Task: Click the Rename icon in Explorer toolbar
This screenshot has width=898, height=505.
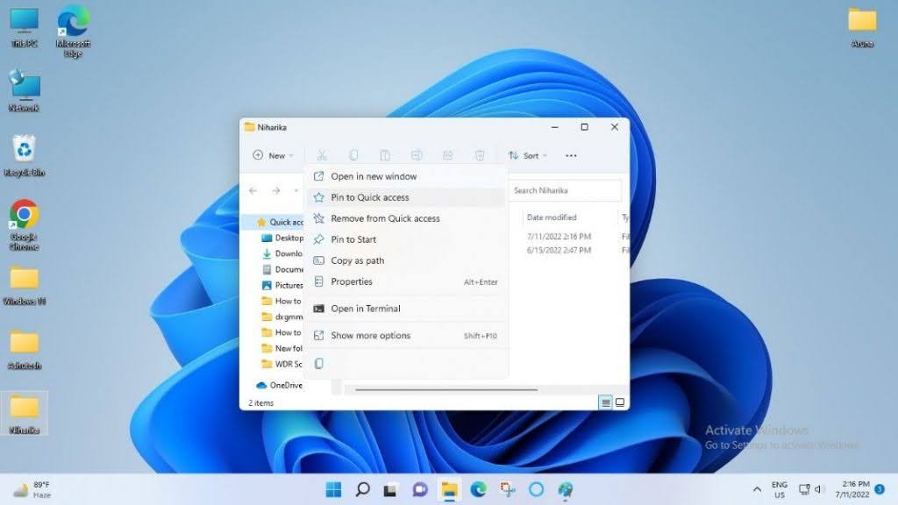Action: click(417, 155)
